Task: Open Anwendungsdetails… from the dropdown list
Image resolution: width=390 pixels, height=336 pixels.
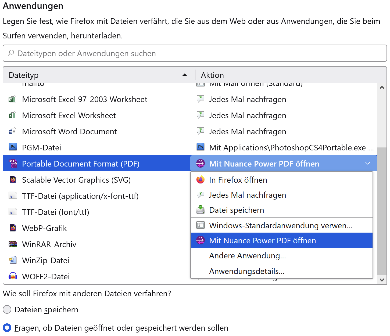Action: point(246,271)
